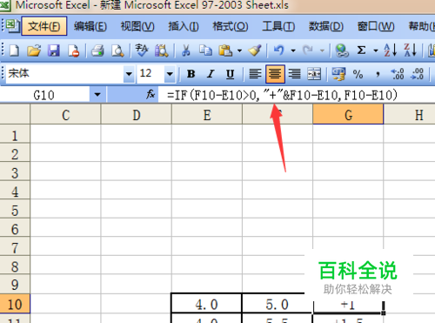Toggle Align Right
Viewport: 435px width, 323px height.
[294, 74]
